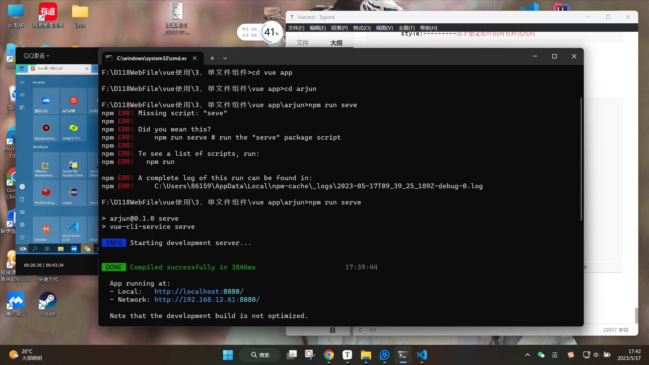649x365 pixels.
Task: Open Typora from the taskbar
Action: coord(347,355)
